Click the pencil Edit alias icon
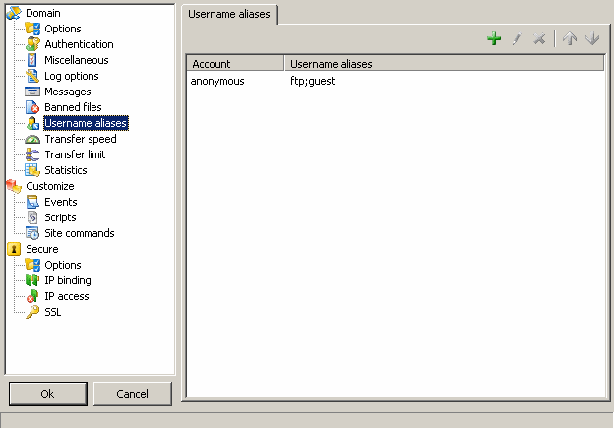This screenshot has height=429, width=614. click(517, 38)
